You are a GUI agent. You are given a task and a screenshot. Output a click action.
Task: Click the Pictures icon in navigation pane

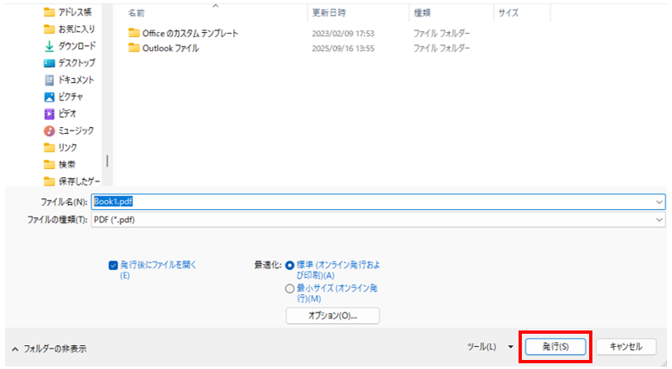49,97
